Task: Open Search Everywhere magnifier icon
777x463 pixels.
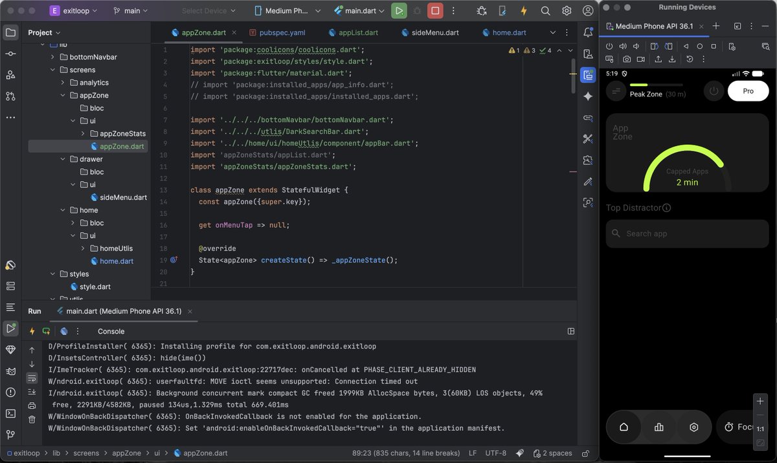Action: tap(545, 11)
